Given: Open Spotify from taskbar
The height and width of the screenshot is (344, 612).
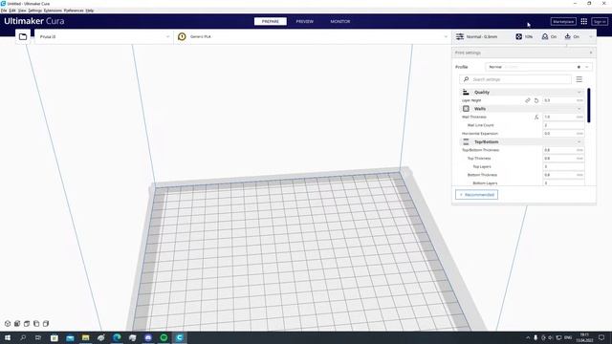Looking at the screenshot, I should 164,337.
